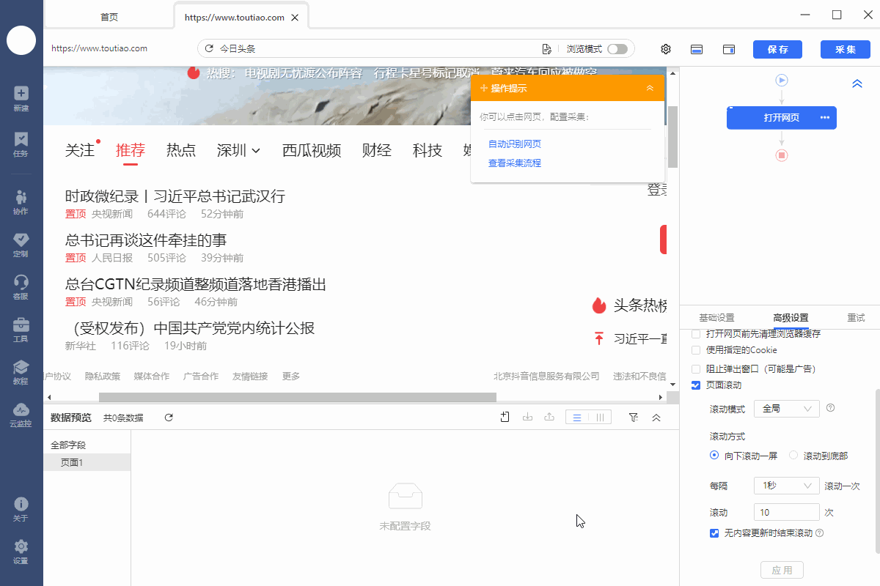This screenshot has width=880, height=586.
Task: Click the webpage vertical scrollbar thumb
Action: 673,136
